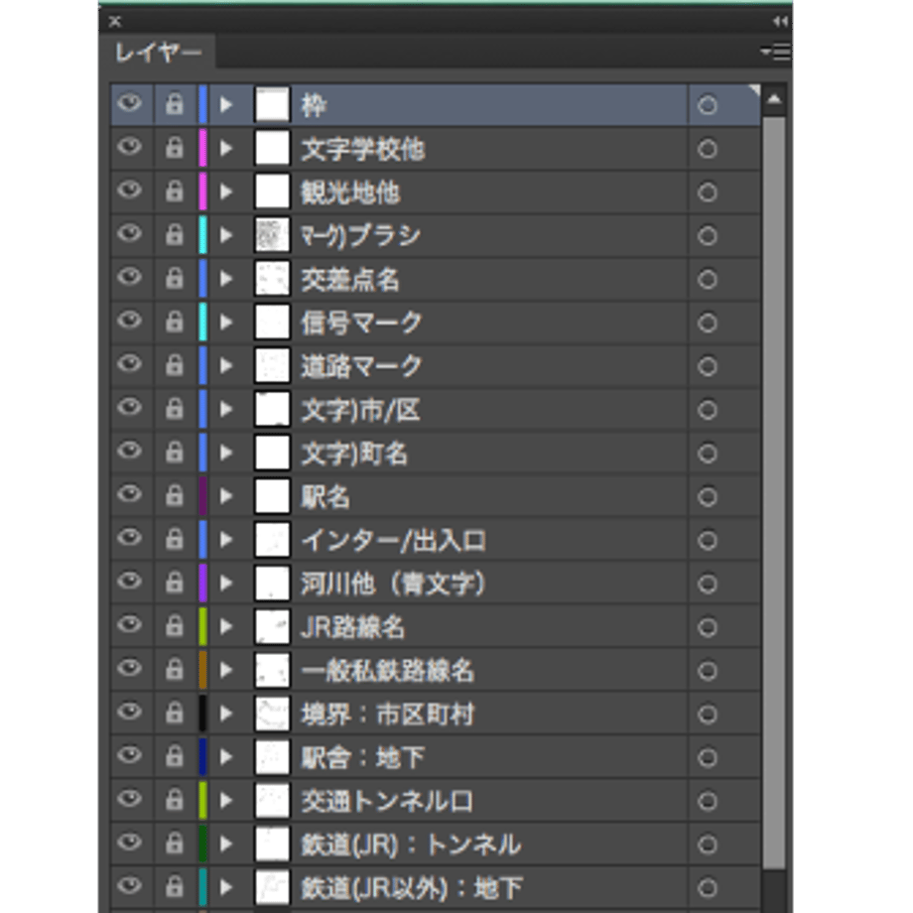Expand the 鉄道(JR以外)：地下 layer
Viewport: 913px width, 913px height.
click(226, 887)
